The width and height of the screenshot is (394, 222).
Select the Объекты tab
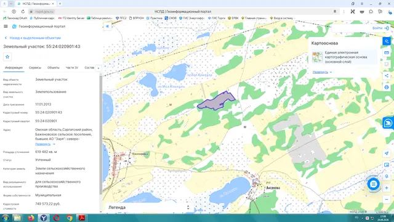click(54, 68)
